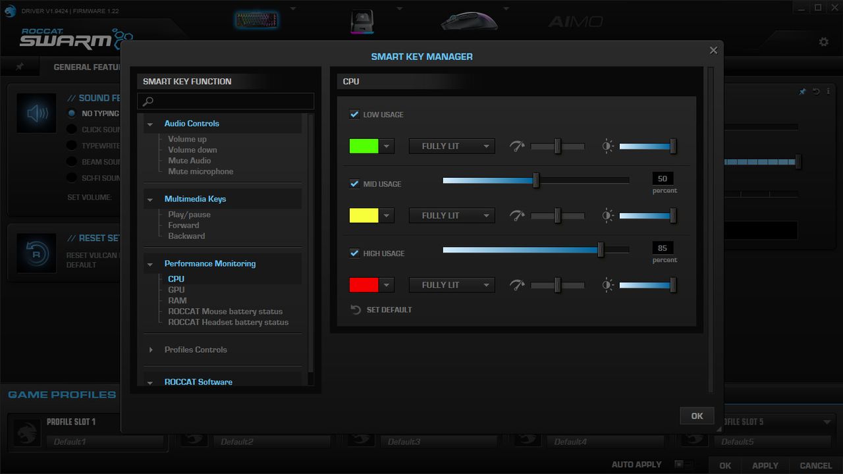
Task: Open the Low Usage color dropdown arrow
Action: point(387,146)
